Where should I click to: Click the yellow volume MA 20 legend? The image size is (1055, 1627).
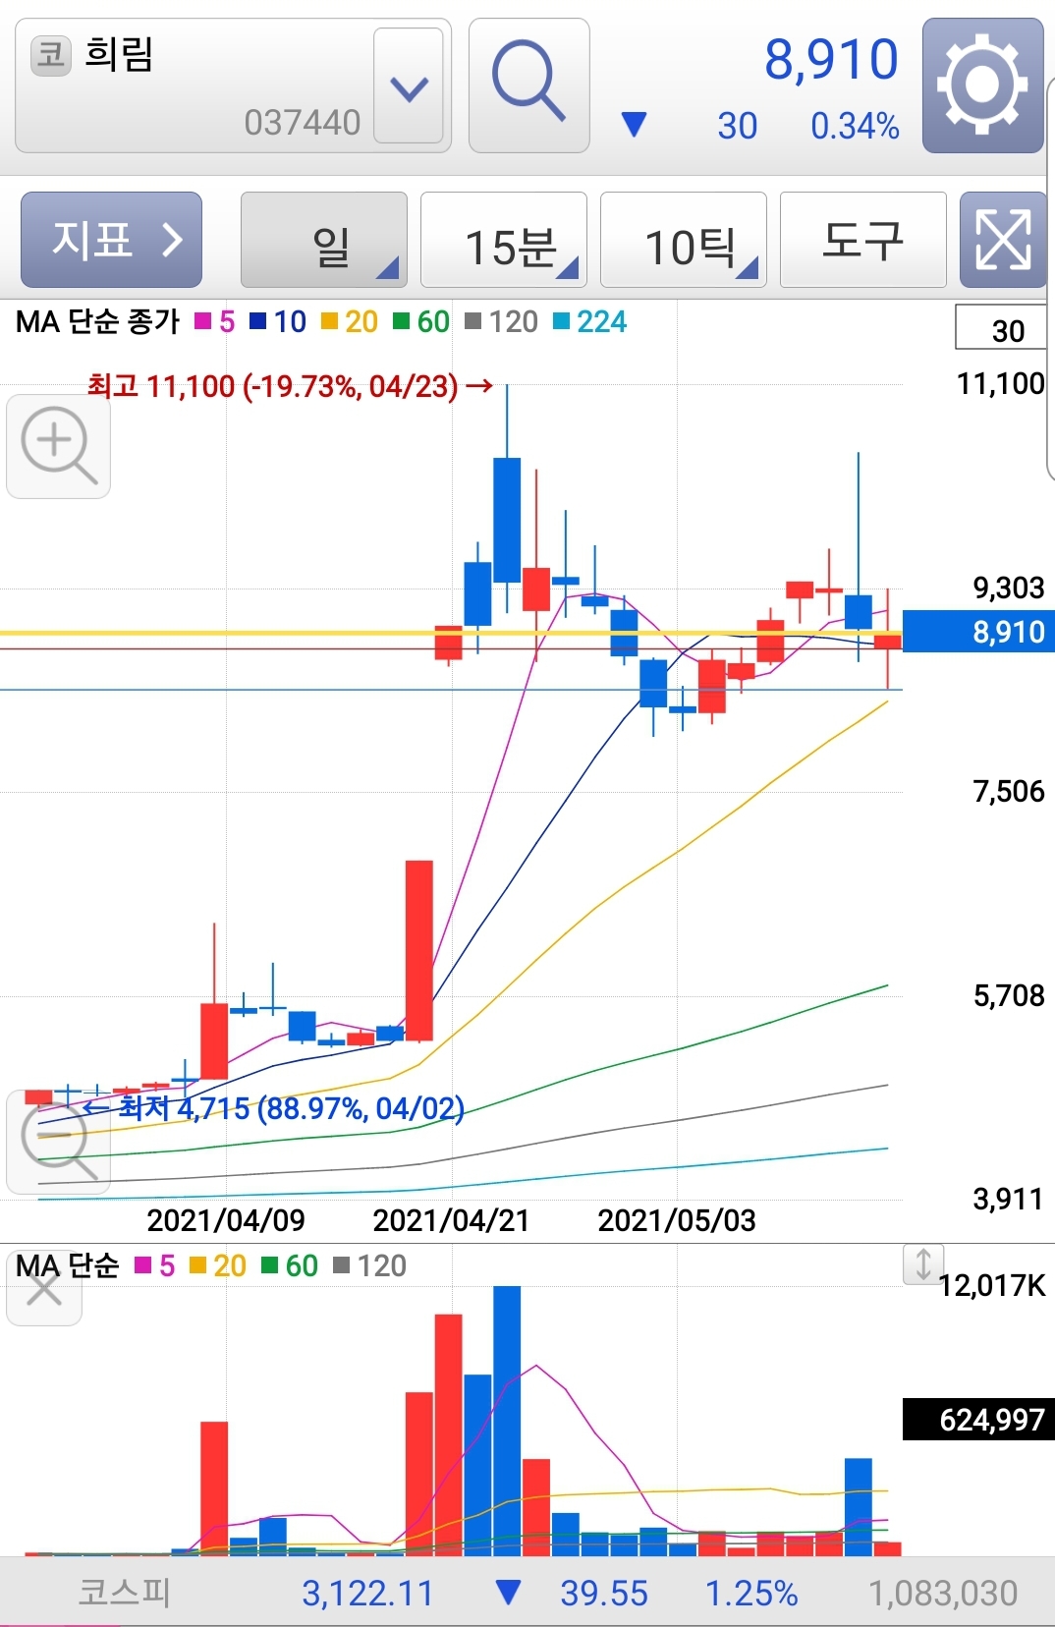[x=218, y=1265]
